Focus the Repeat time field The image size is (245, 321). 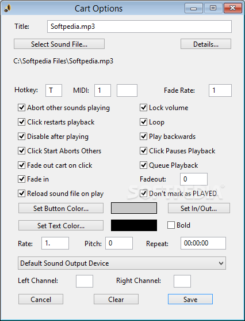[203, 243]
